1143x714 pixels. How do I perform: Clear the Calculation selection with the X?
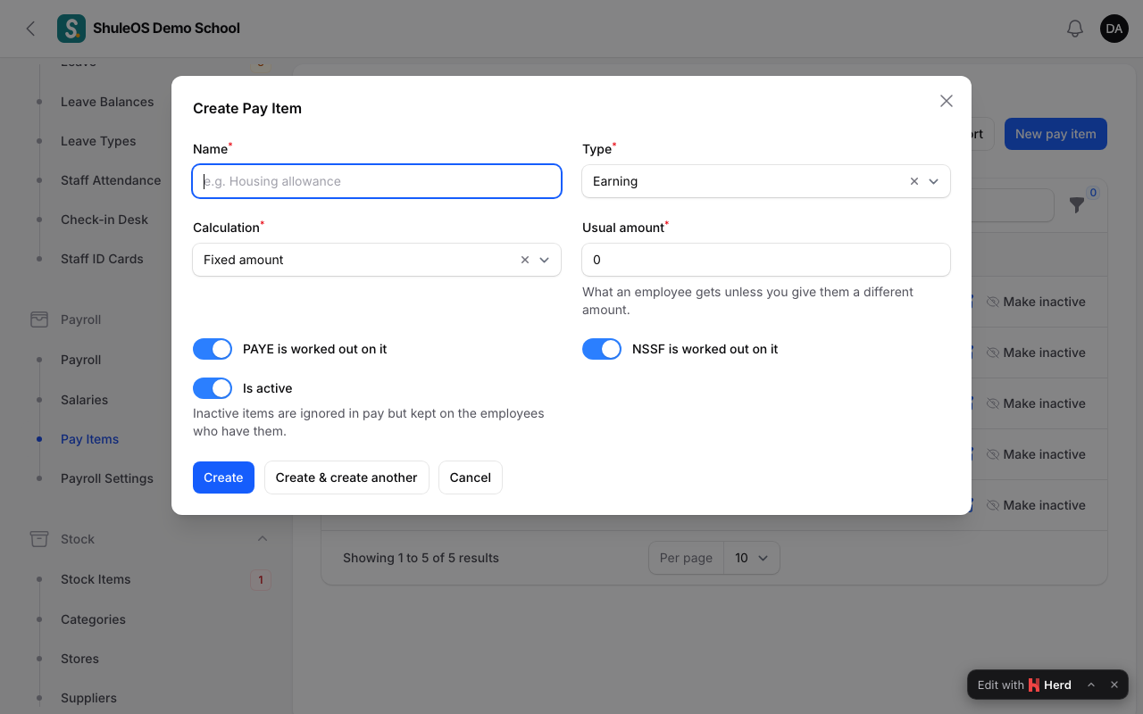tap(525, 260)
